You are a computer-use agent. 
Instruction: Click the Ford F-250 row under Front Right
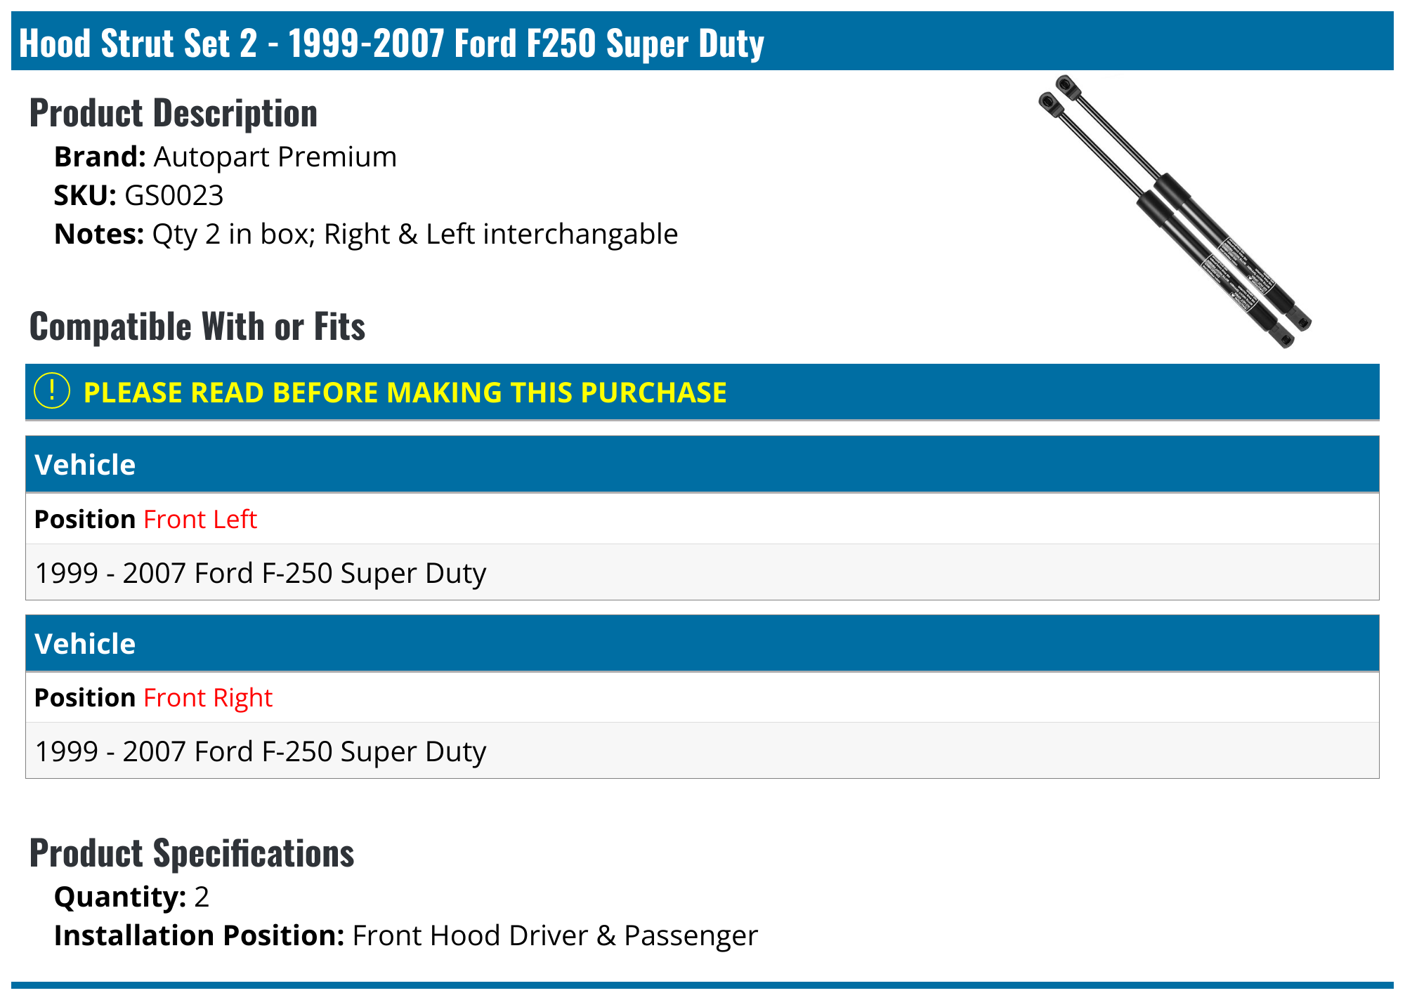pyautogui.click(x=260, y=751)
